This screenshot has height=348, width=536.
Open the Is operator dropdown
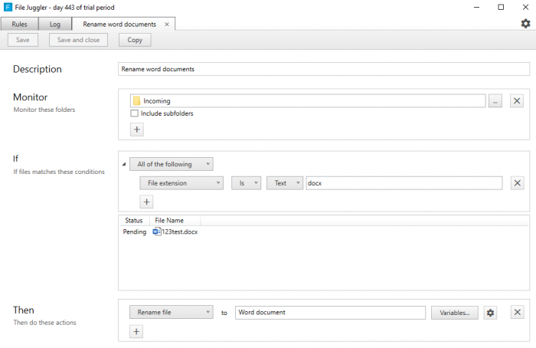[x=246, y=183]
